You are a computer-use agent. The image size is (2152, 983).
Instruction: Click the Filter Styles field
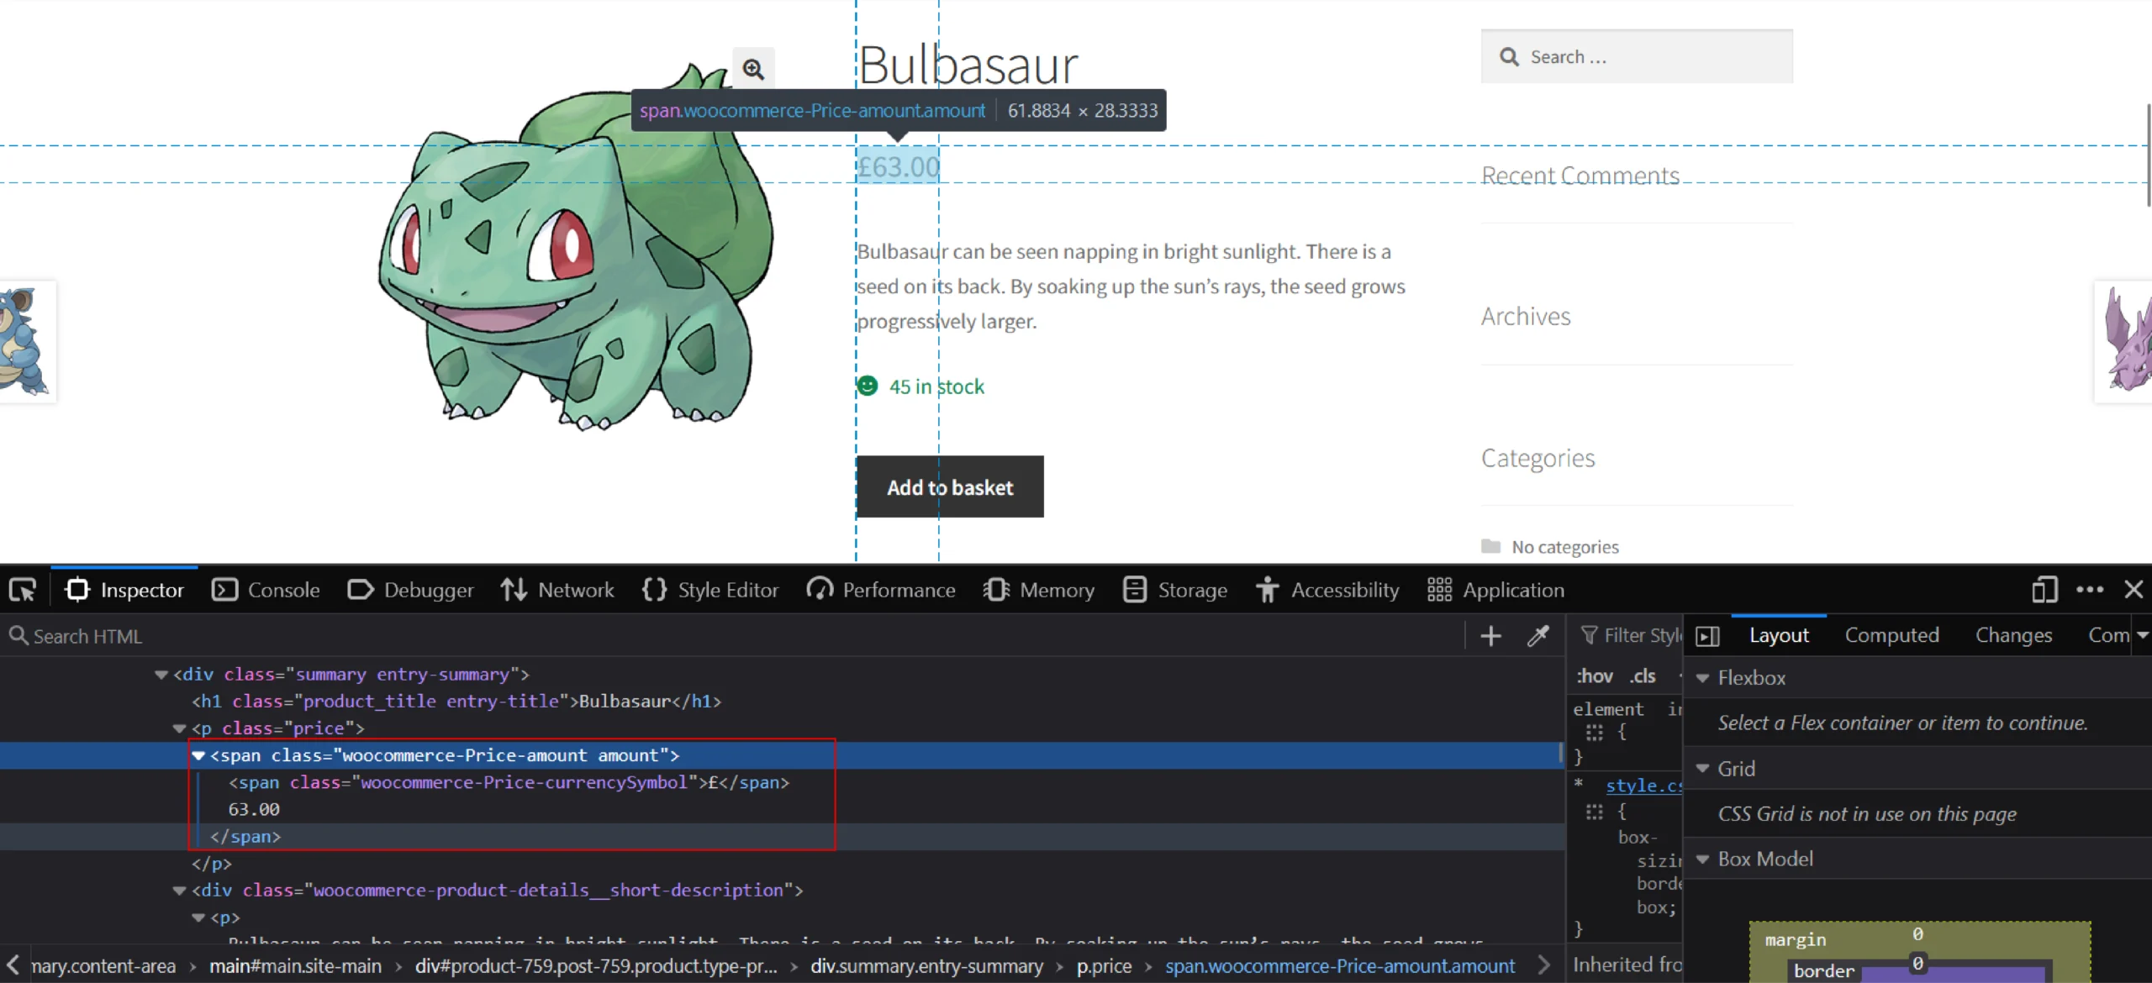1631,636
